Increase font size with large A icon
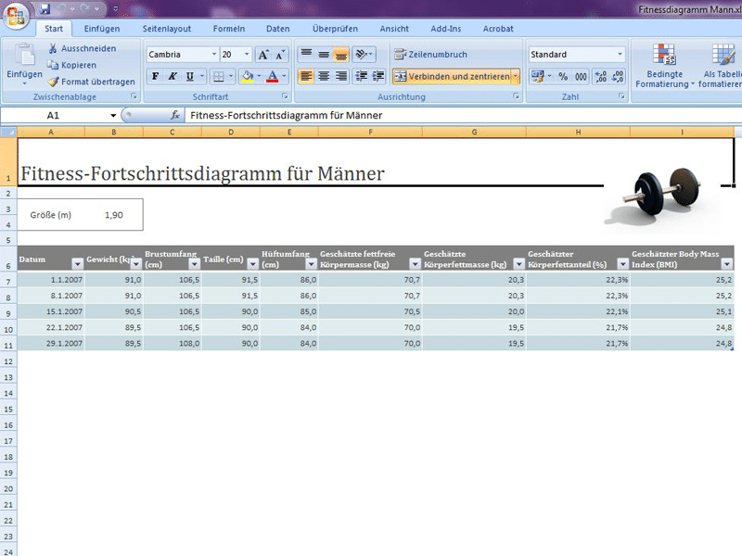The height and width of the screenshot is (556, 742). [263, 55]
